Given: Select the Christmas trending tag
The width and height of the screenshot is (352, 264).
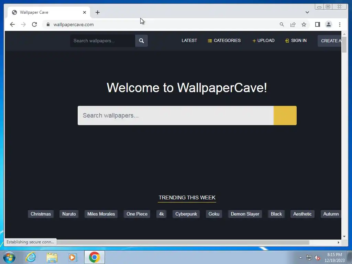Looking at the screenshot, I should pyautogui.click(x=41, y=214).
